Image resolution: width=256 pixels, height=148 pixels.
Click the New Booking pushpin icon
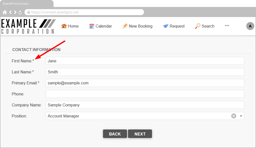coord(125,26)
